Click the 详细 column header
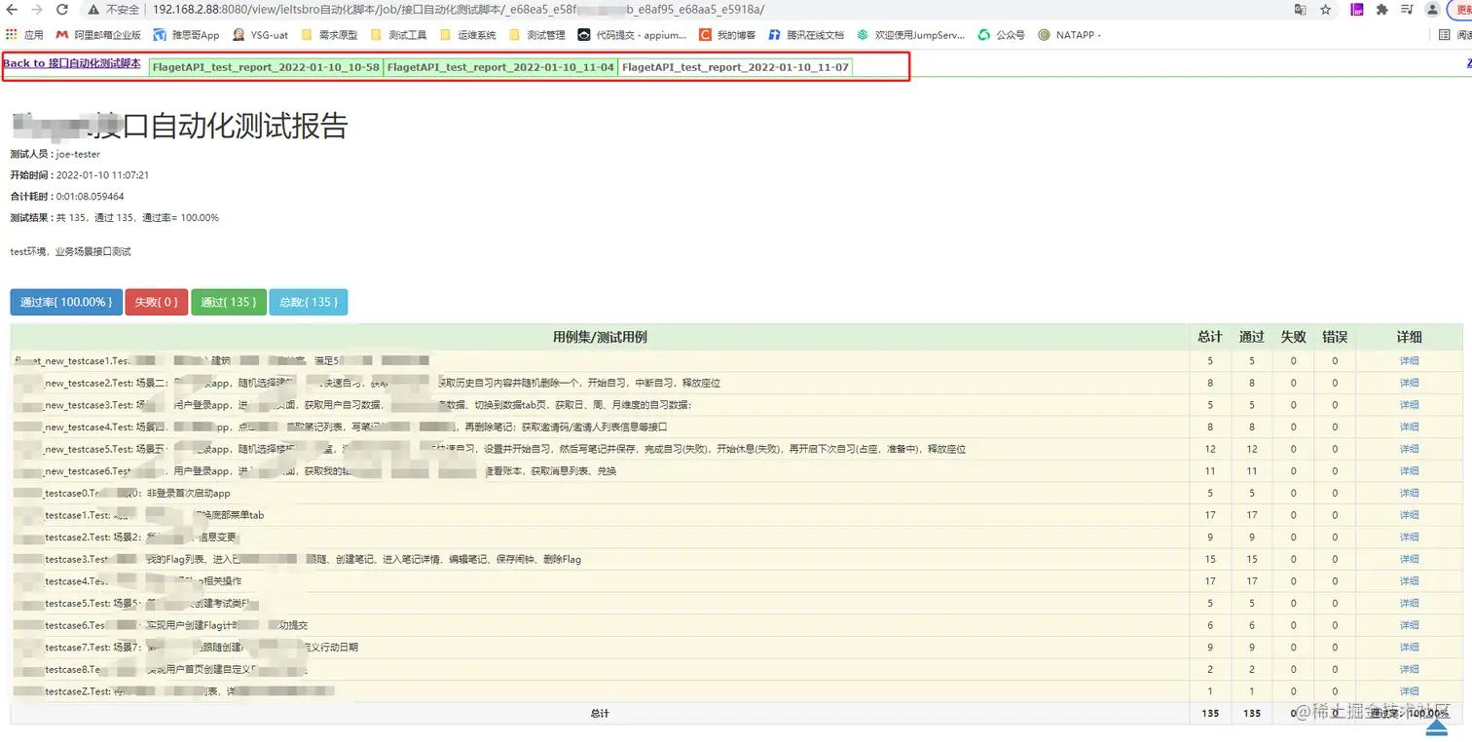The width and height of the screenshot is (1472, 742). coord(1409,337)
